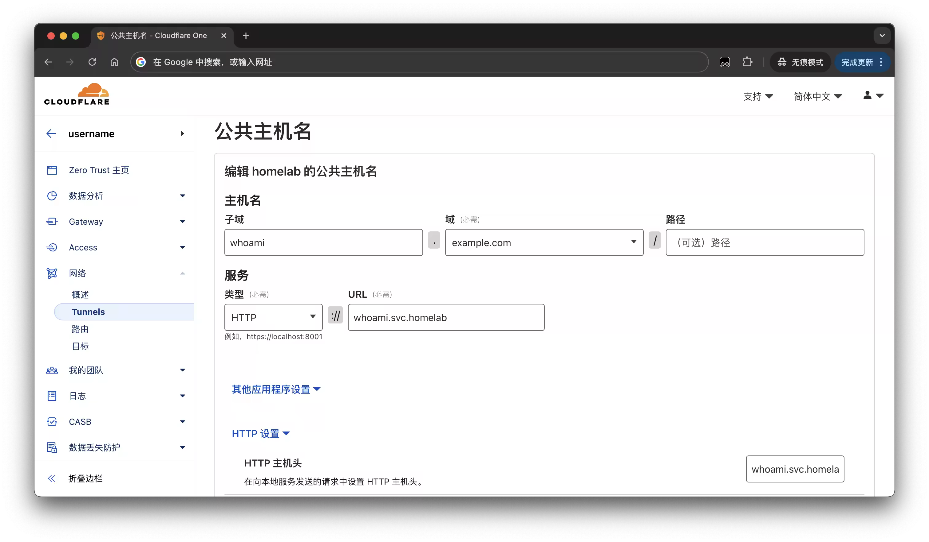The width and height of the screenshot is (929, 542).
Task: Expand the CASB menu arrow
Action: tap(183, 422)
